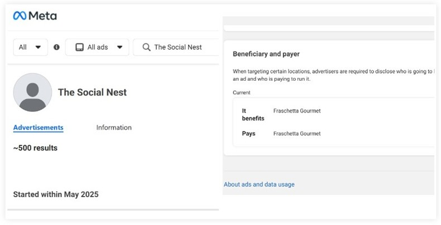Click The Social Nest page name heading
Image resolution: width=441 pixels, height=225 pixels.
92,92
